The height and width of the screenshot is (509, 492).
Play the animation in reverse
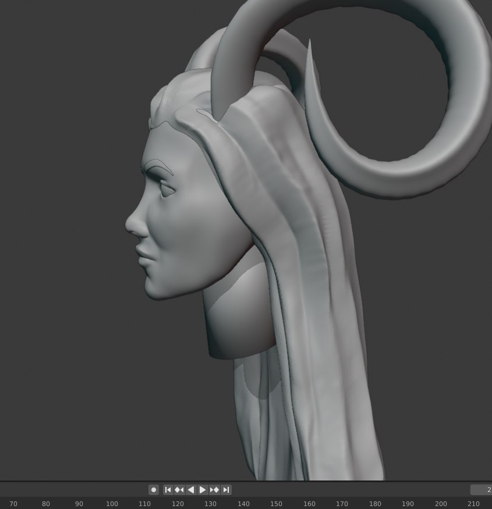(x=191, y=490)
